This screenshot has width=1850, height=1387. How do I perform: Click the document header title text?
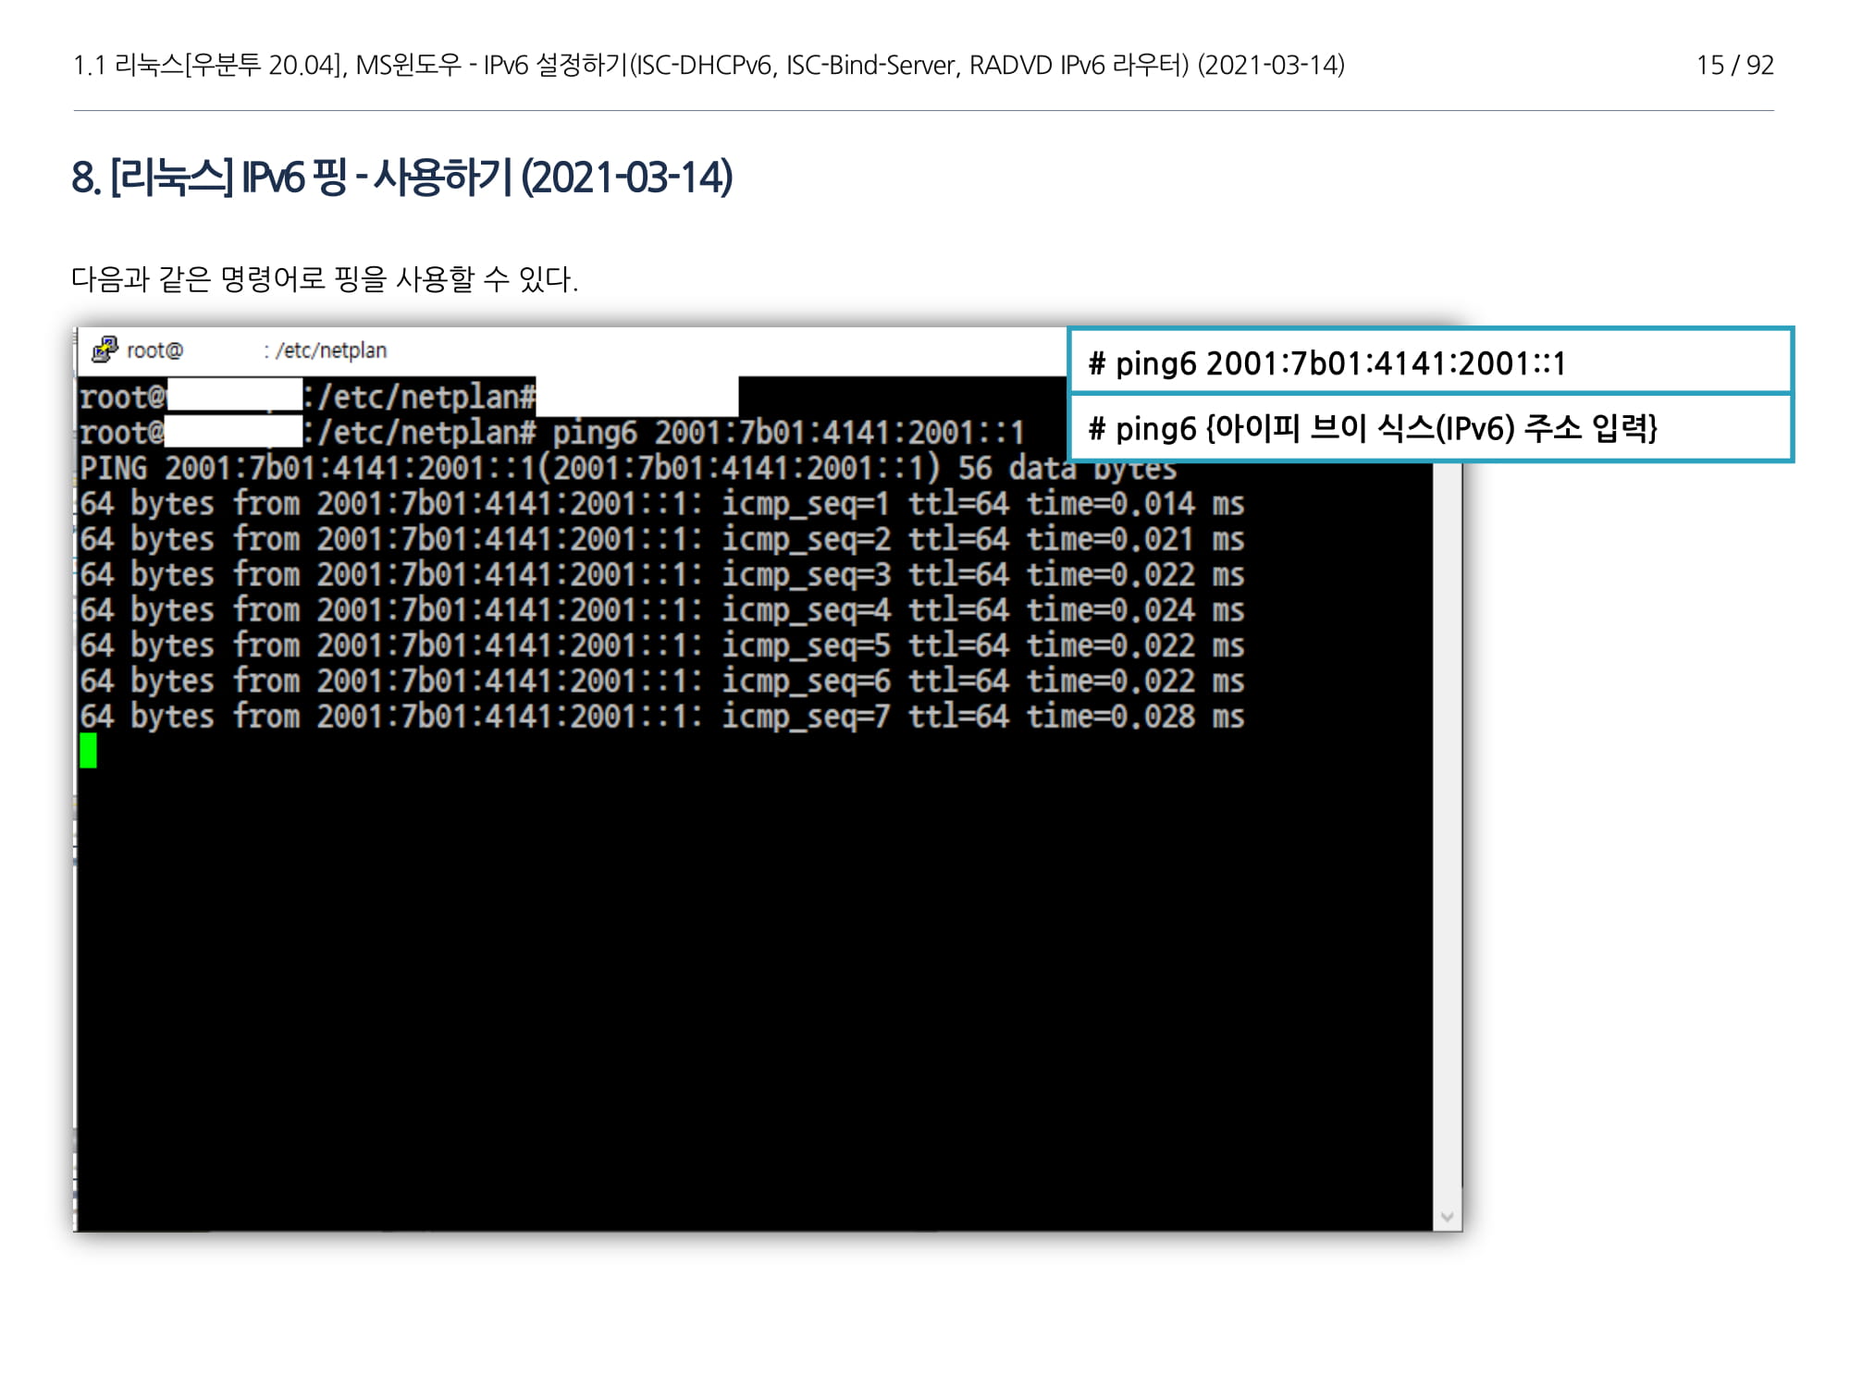click(x=708, y=65)
